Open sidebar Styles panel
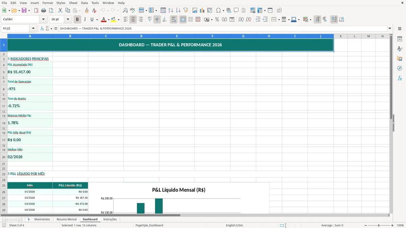 click(400, 49)
